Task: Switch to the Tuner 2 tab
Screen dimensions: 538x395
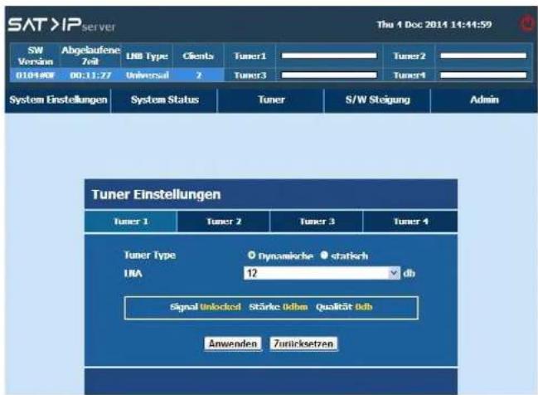Action: 224,222
